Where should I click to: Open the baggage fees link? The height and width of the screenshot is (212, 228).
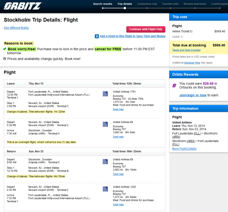192,63
